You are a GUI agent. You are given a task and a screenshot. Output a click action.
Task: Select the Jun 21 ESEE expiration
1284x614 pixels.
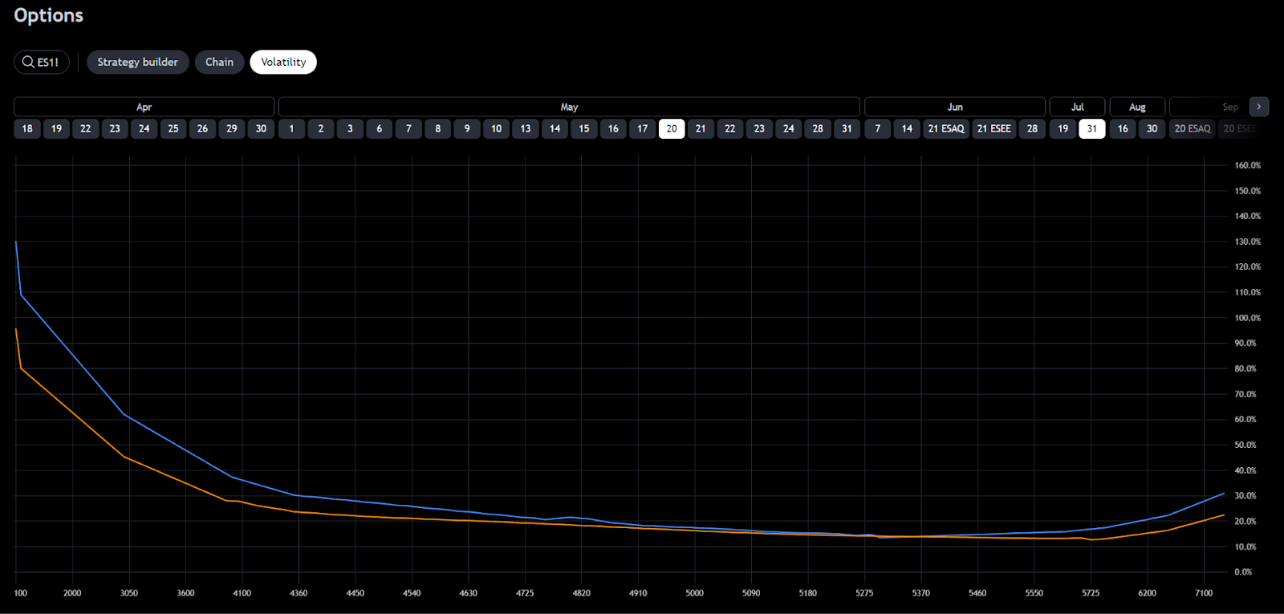993,128
